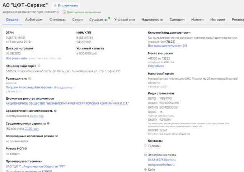Click the info icon next to Юридический адрес

pyautogui.click(x=39, y=66)
